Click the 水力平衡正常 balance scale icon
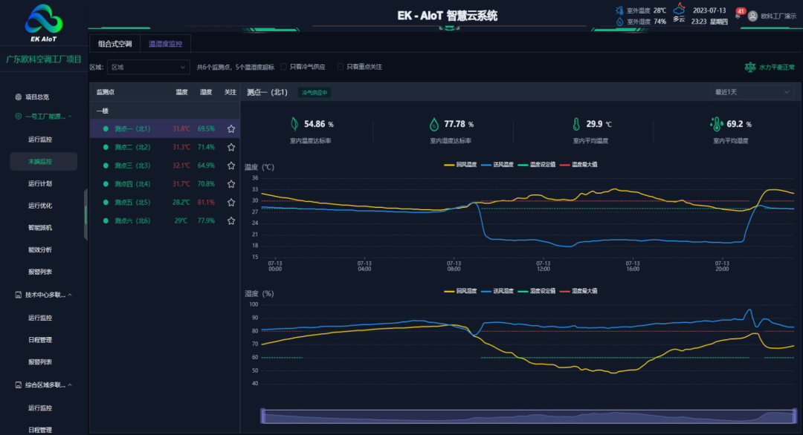The height and width of the screenshot is (435, 803). click(x=749, y=67)
